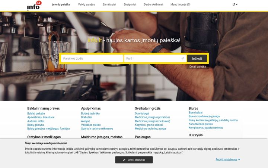Viewport: 268px width, 168px height.
Task: Click Apsipirkimas category heading
Action: [91, 108]
